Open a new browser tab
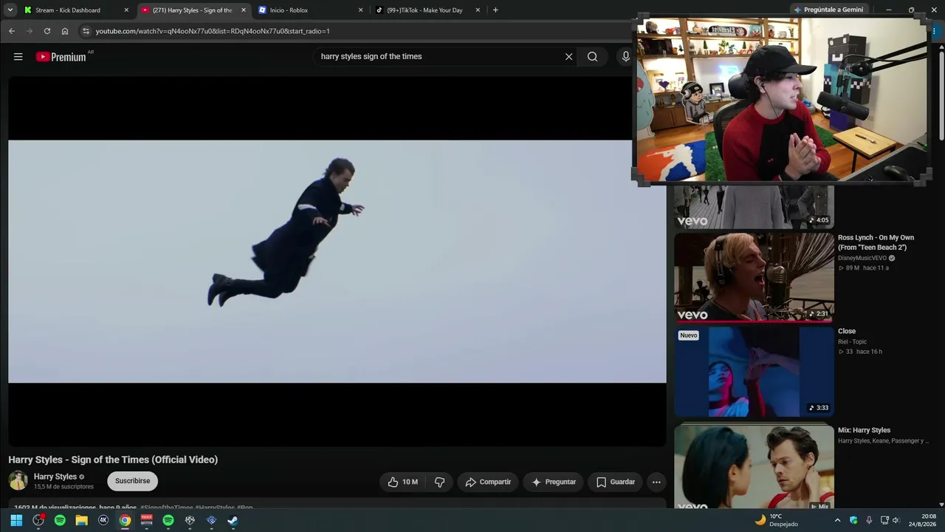This screenshot has height=532, width=945. [x=495, y=10]
